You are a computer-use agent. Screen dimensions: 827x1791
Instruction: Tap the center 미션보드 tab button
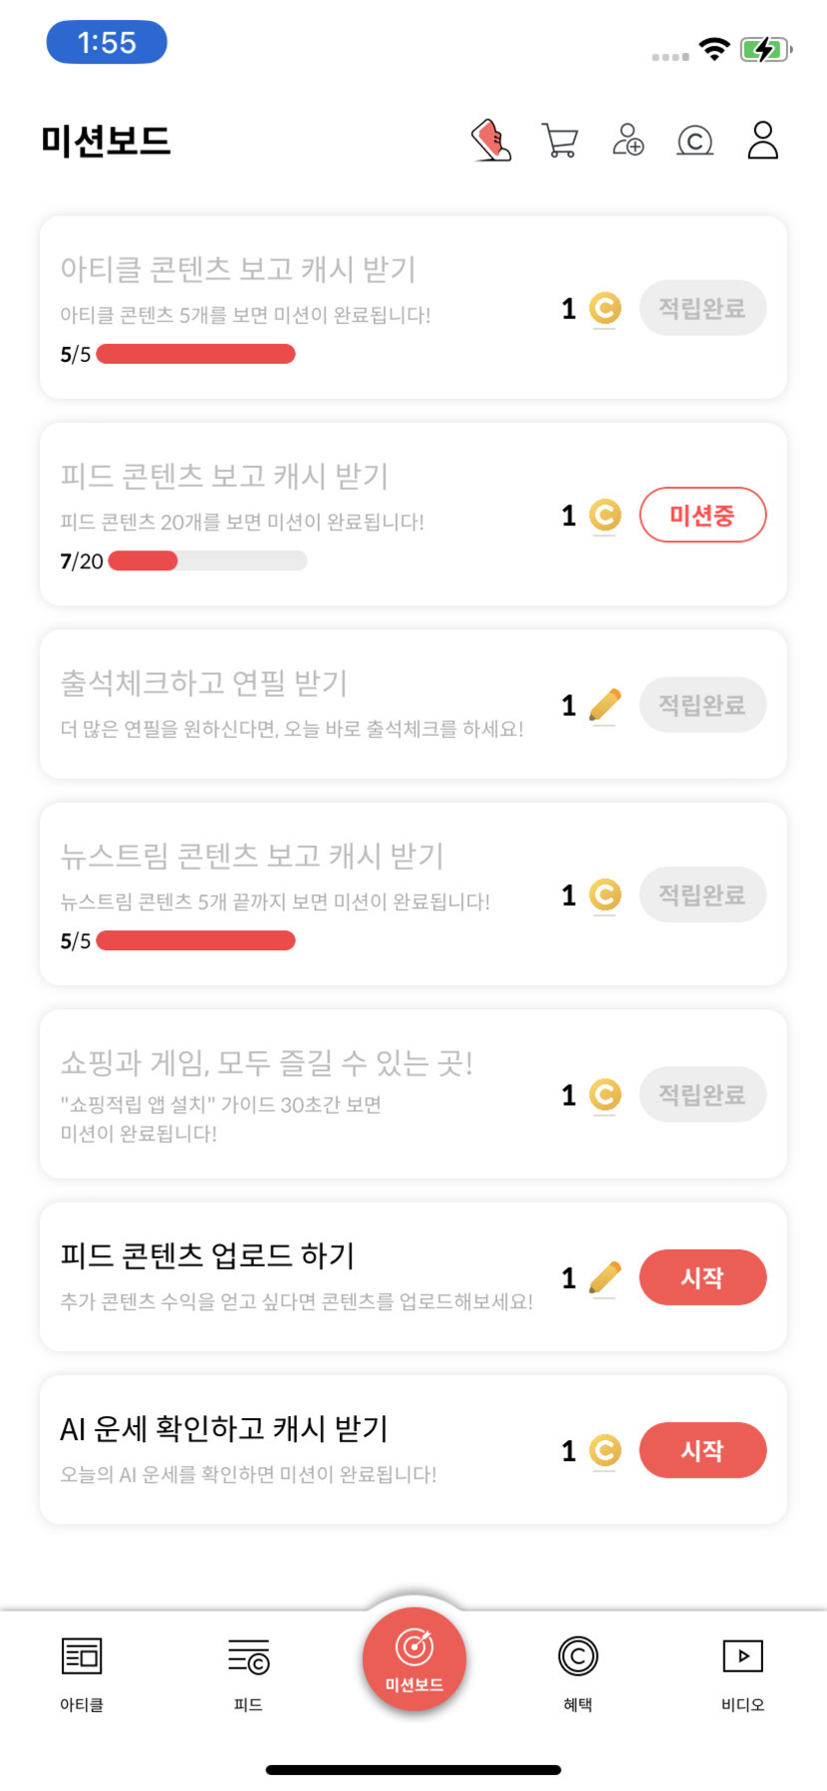pyautogui.click(x=413, y=1659)
